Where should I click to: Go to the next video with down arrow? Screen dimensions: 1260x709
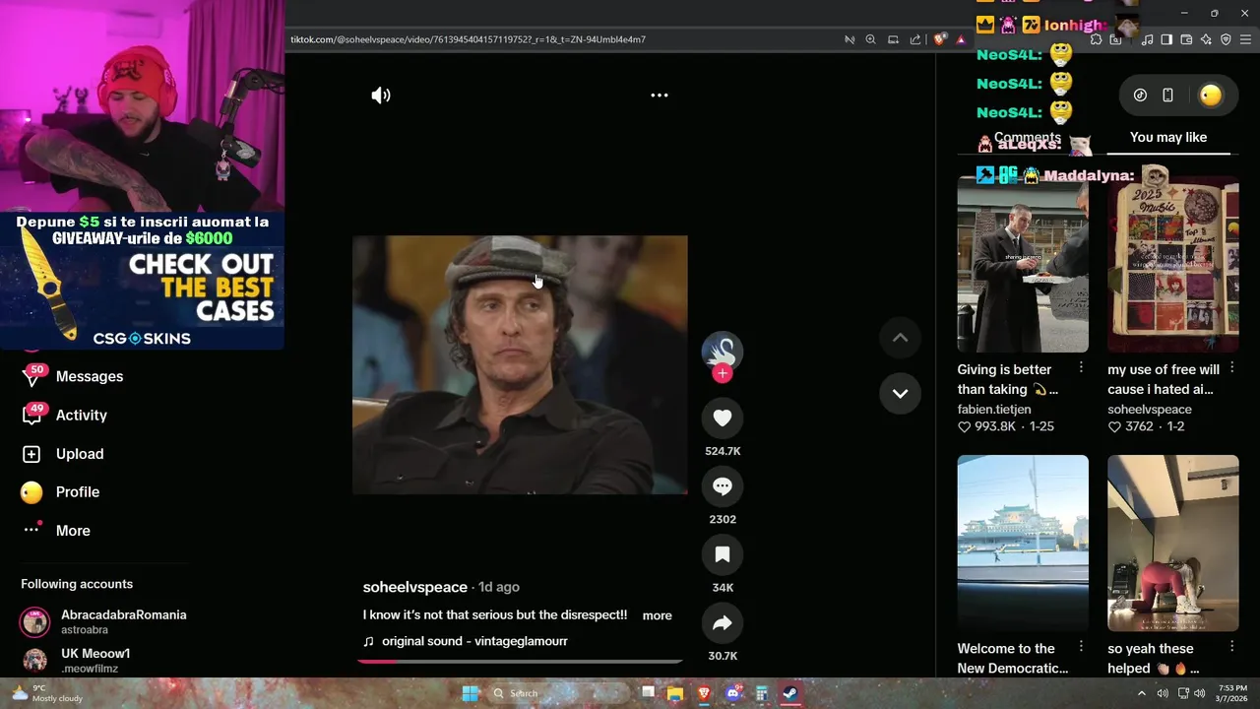[900, 393]
